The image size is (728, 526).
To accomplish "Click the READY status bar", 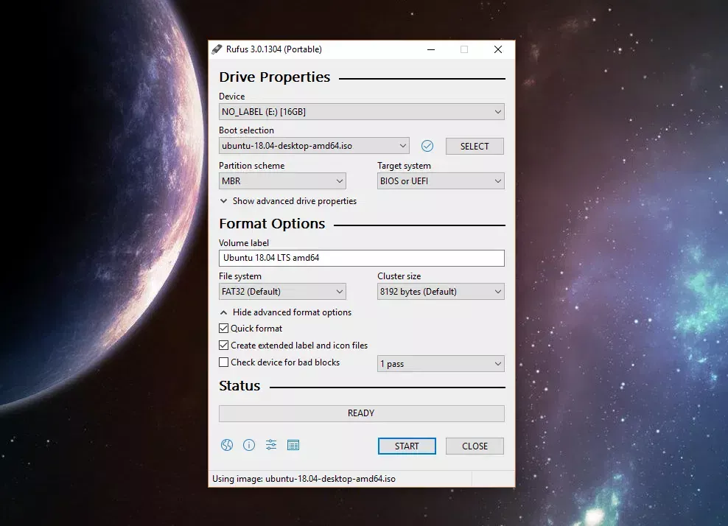I will (361, 413).
